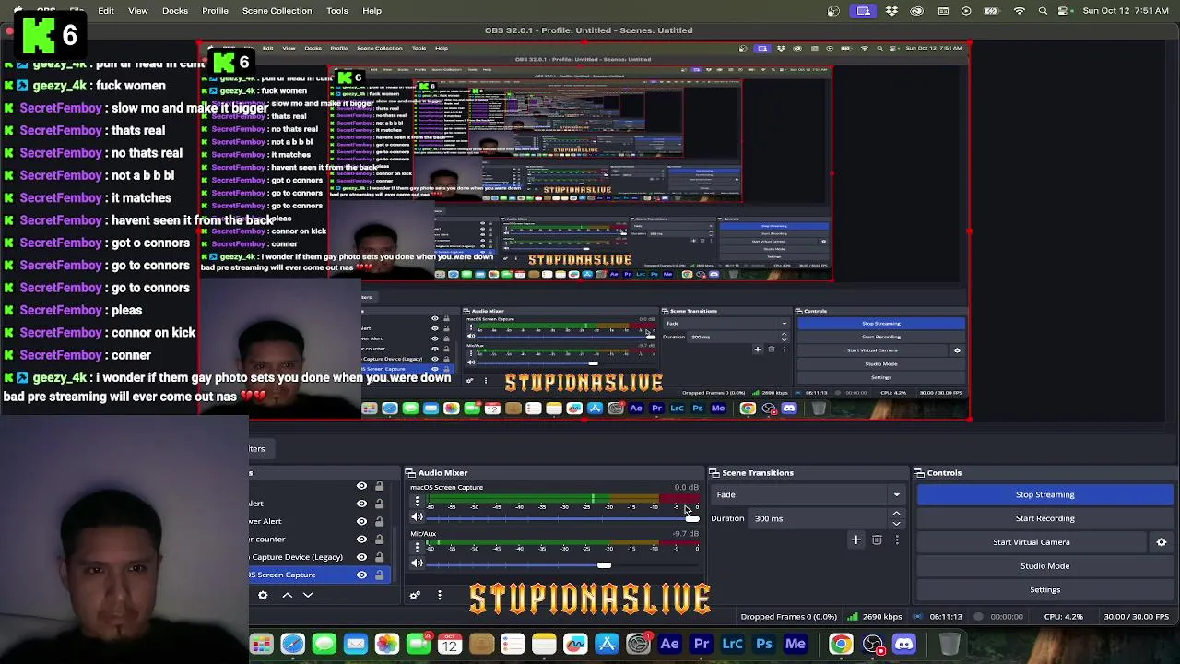The height and width of the screenshot is (664, 1180).
Task: Lock the counter source
Action: 379,539
